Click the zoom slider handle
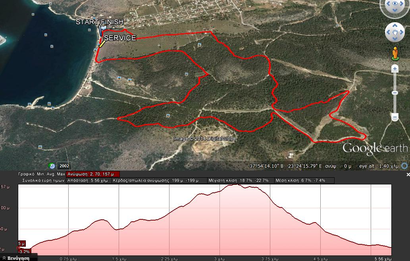 [395, 93]
